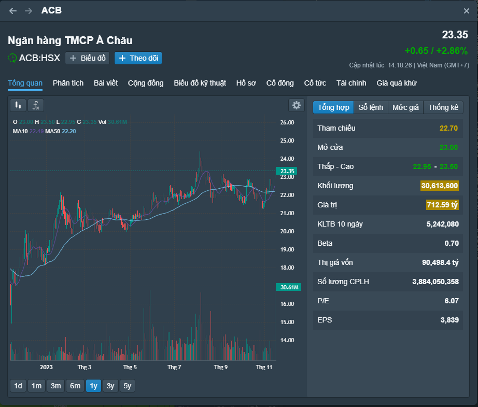Open the candlestick chart type icon

18,105
